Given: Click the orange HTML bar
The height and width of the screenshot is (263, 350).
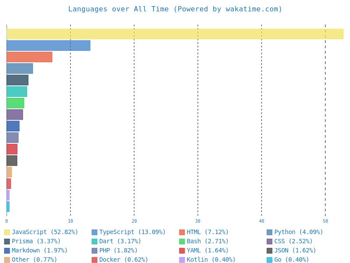Looking at the screenshot, I should [x=29, y=57].
